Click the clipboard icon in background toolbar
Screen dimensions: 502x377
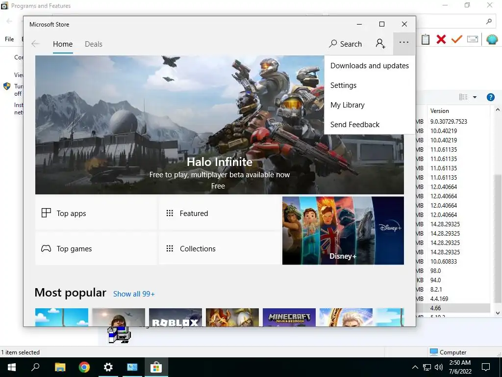(426, 39)
